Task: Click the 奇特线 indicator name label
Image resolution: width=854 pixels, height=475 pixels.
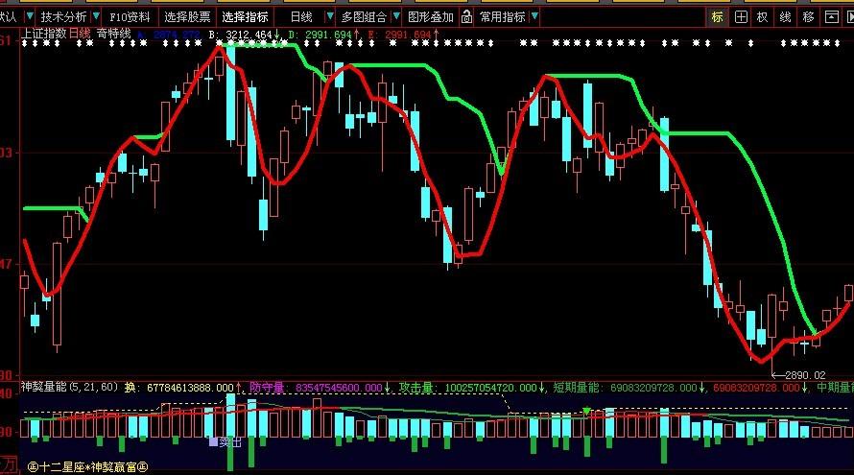Action: click(x=114, y=34)
